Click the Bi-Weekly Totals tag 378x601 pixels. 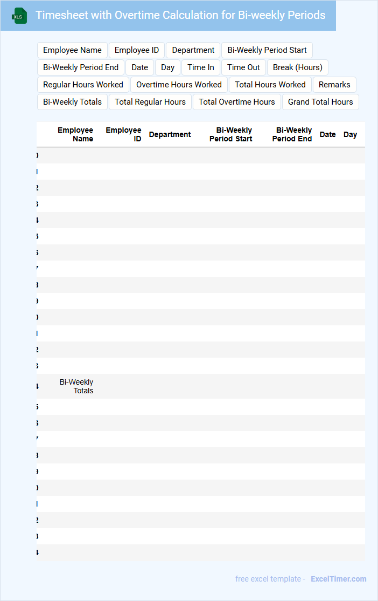(x=72, y=102)
